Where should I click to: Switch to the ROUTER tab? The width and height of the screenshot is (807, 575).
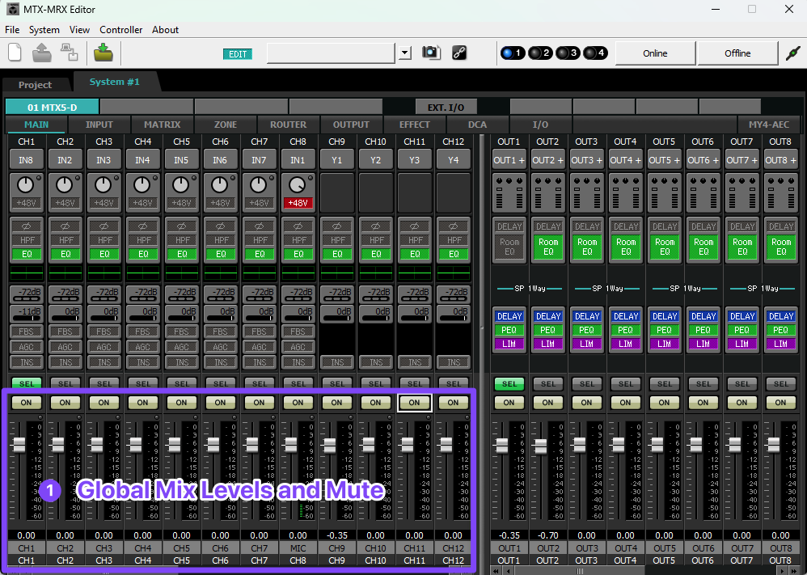(288, 125)
